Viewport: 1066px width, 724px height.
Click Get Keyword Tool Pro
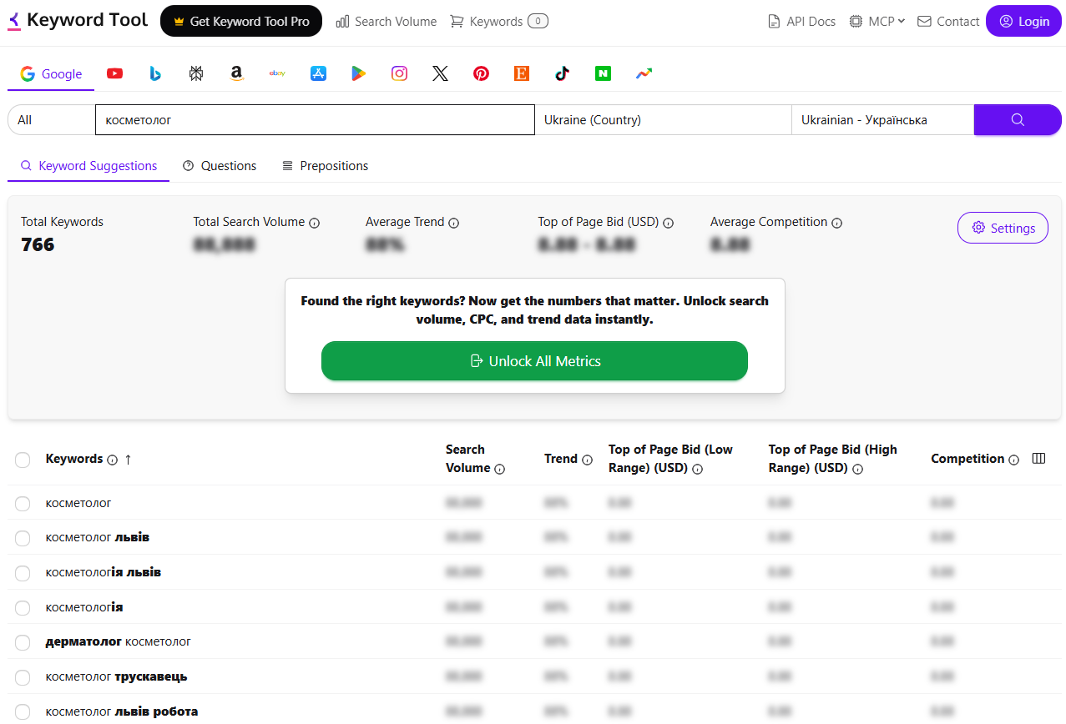click(x=241, y=21)
